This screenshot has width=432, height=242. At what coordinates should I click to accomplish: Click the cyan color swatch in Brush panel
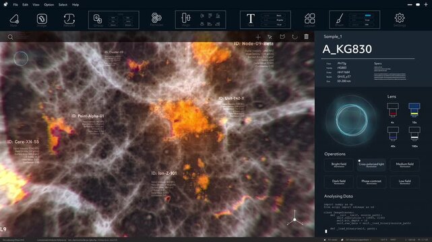tap(367, 15)
